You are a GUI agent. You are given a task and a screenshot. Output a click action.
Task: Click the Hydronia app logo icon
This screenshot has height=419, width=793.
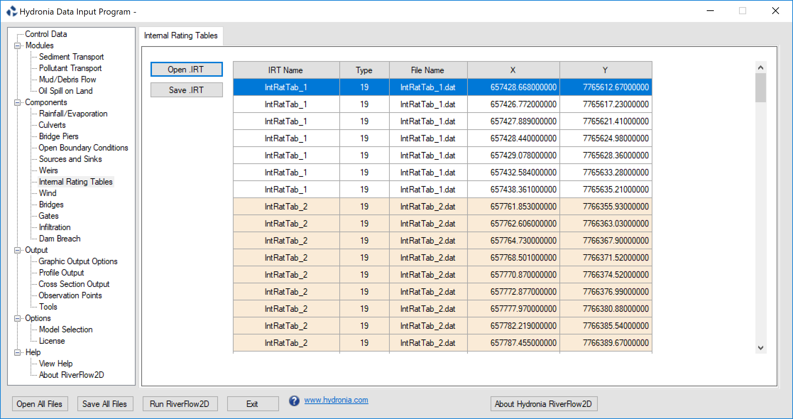tap(12, 11)
